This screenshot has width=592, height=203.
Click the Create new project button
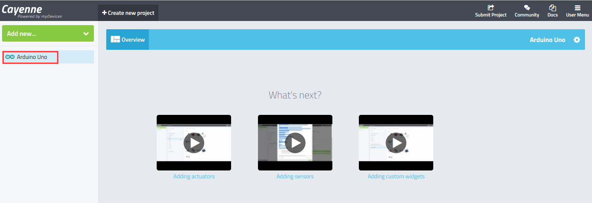128,13
